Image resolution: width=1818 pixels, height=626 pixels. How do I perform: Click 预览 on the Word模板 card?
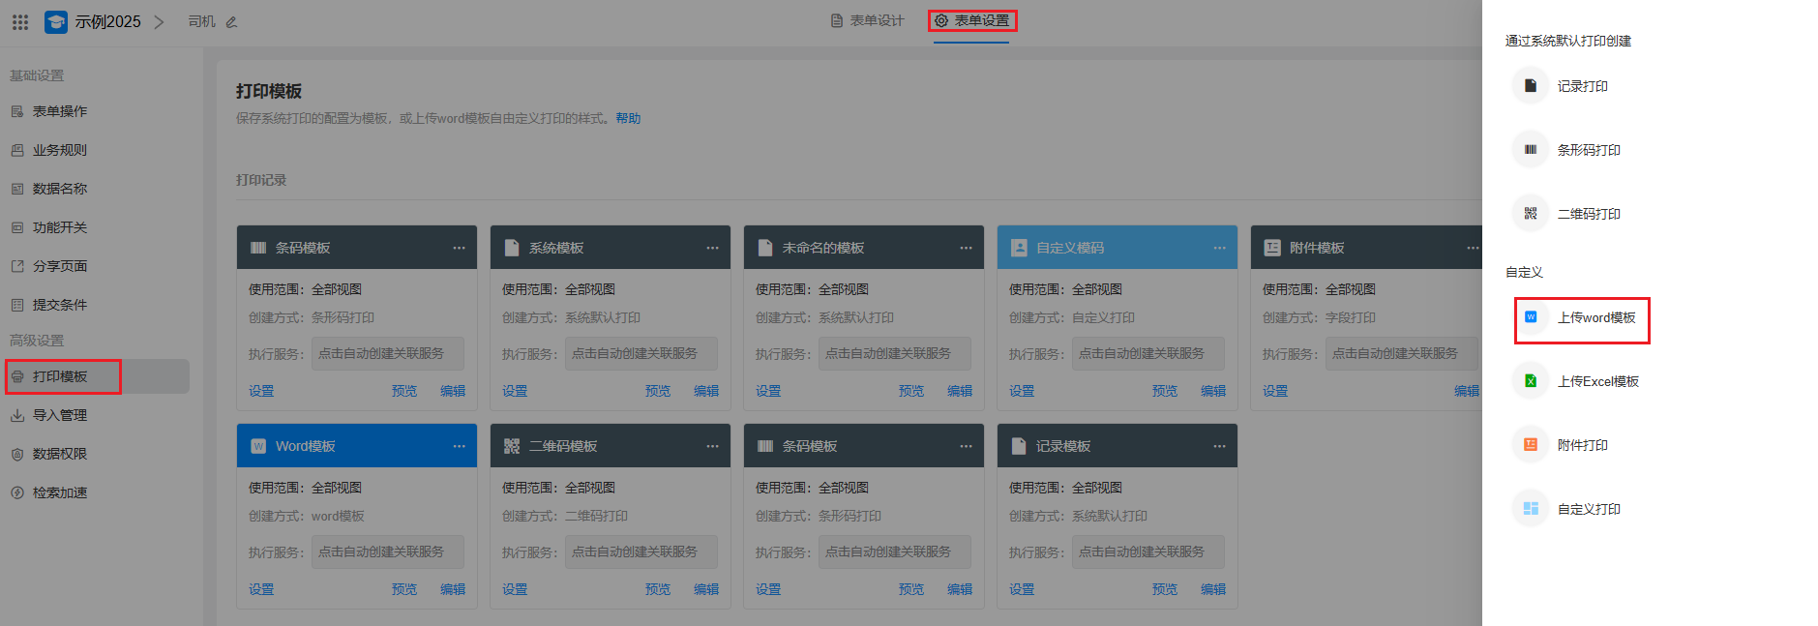pyautogui.click(x=403, y=589)
